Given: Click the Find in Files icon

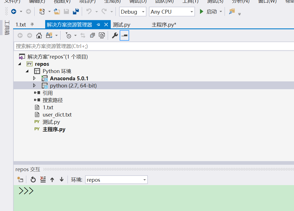Looking at the screenshot, I should click(232, 12).
